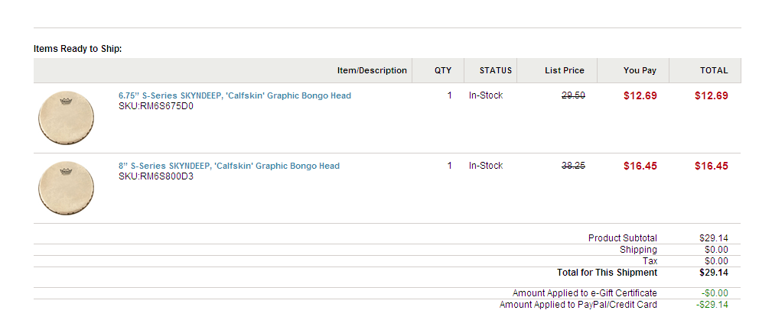Click the Product Subtotal label
This screenshot has width=772, height=336.
pyautogui.click(x=622, y=238)
